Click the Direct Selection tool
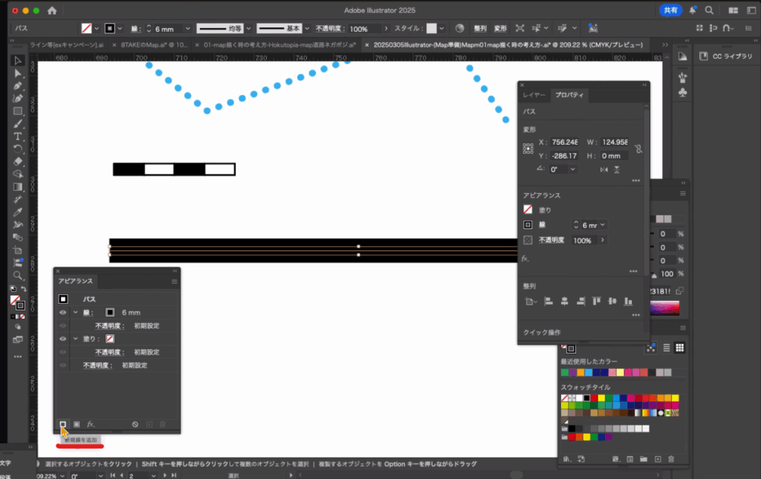This screenshot has width=761, height=479. [18, 74]
